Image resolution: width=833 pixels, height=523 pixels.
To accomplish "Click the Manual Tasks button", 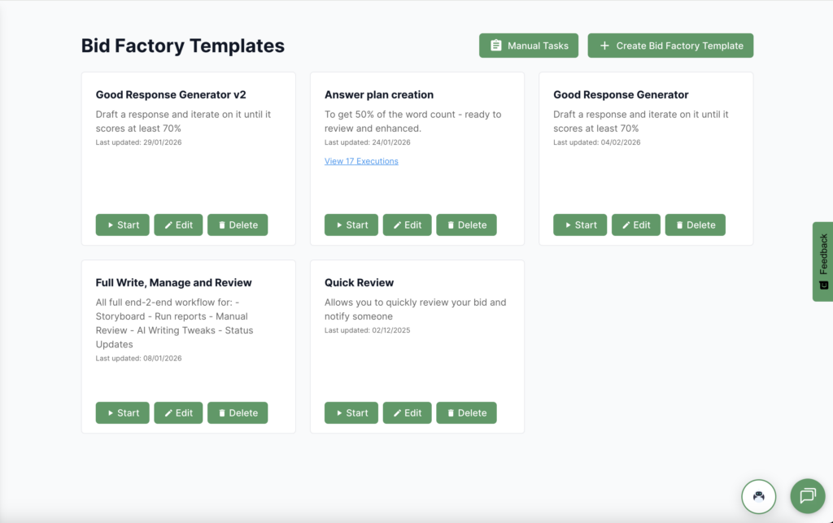I will pos(529,46).
